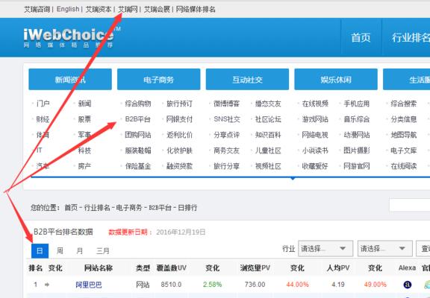Select the 商务交友 subcategory

pos(226,150)
